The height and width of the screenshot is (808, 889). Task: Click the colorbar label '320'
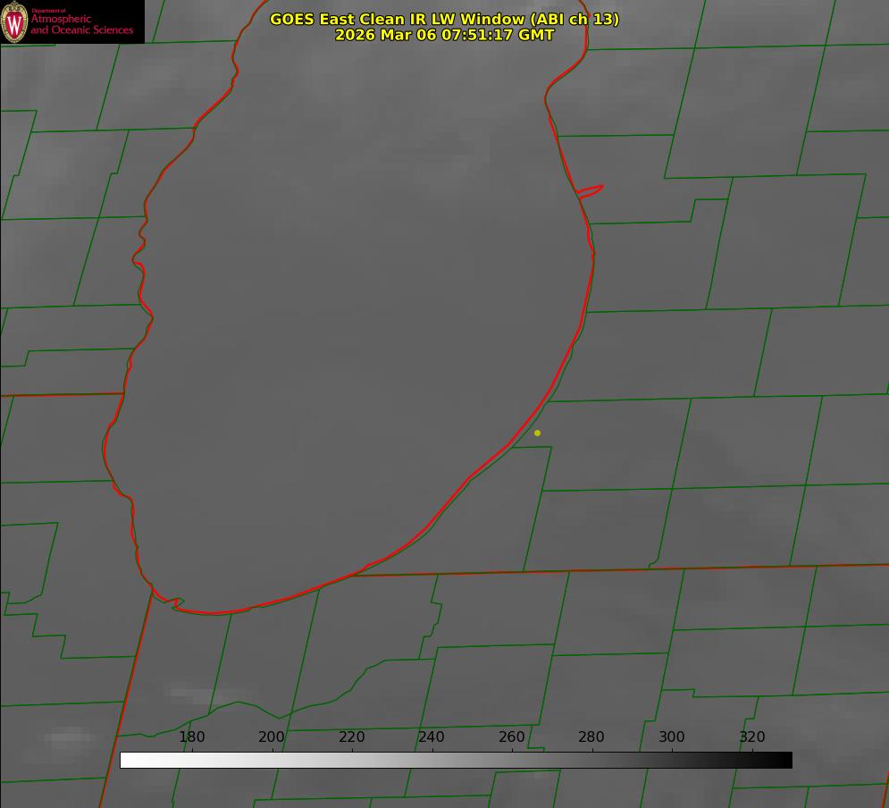pyautogui.click(x=752, y=736)
